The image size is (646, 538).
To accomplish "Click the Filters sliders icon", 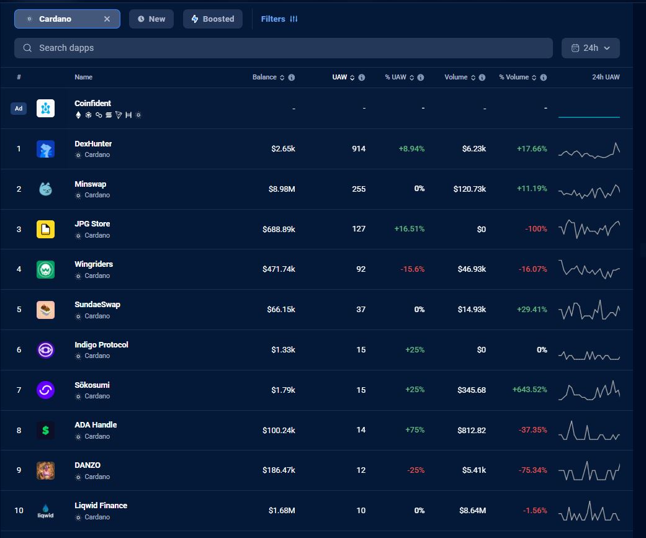I will click(x=294, y=19).
